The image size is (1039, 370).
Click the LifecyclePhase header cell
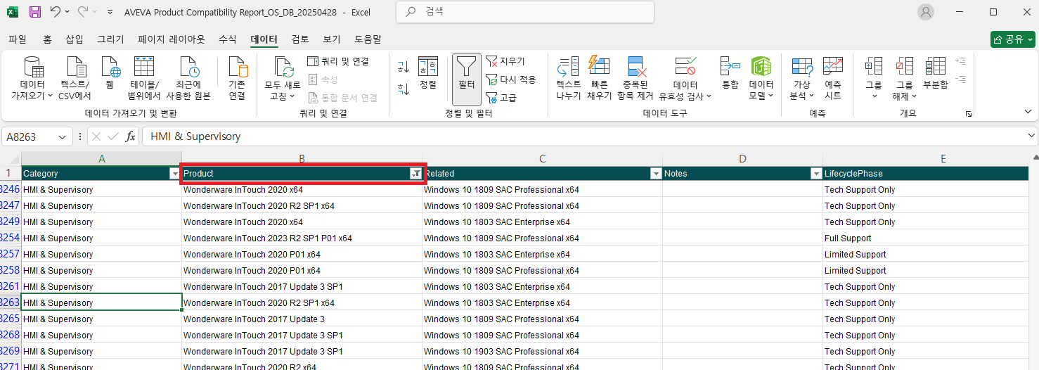926,174
